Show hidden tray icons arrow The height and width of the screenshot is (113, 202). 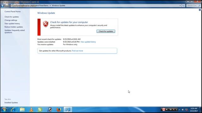179,110
